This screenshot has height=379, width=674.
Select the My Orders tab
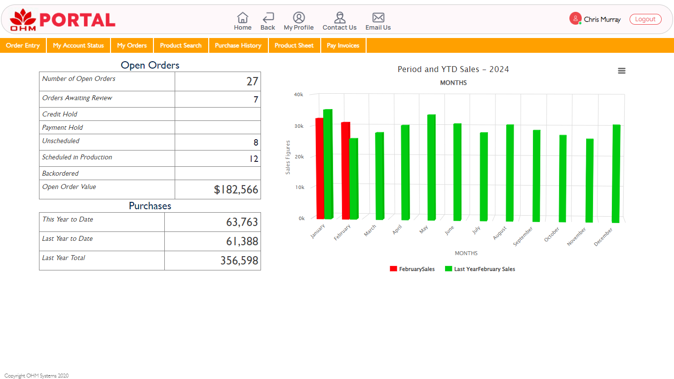pos(132,45)
